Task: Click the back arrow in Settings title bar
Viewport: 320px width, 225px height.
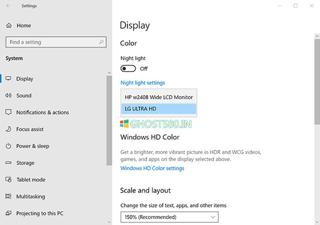Action: (x=9, y=6)
